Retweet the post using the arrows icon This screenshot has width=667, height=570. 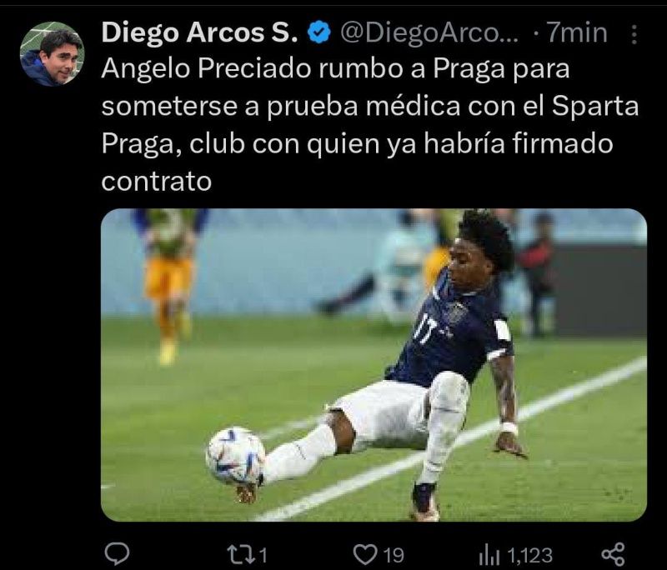click(239, 554)
